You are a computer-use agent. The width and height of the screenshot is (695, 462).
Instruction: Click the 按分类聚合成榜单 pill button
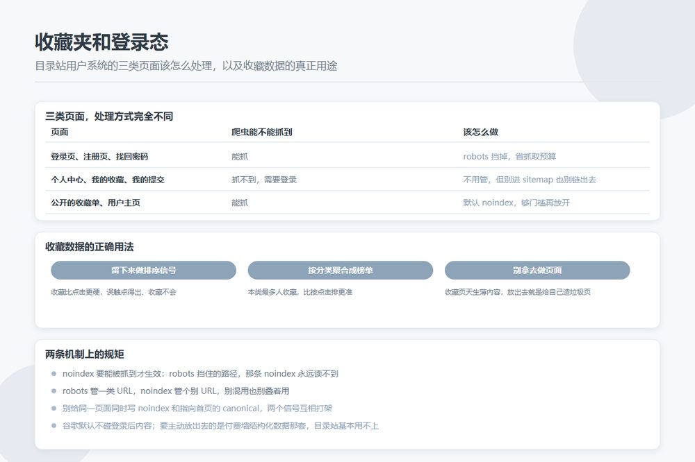click(x=340, y=270)
